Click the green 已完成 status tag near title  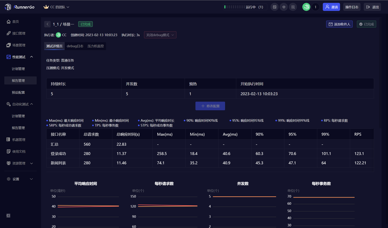point(85,24)
